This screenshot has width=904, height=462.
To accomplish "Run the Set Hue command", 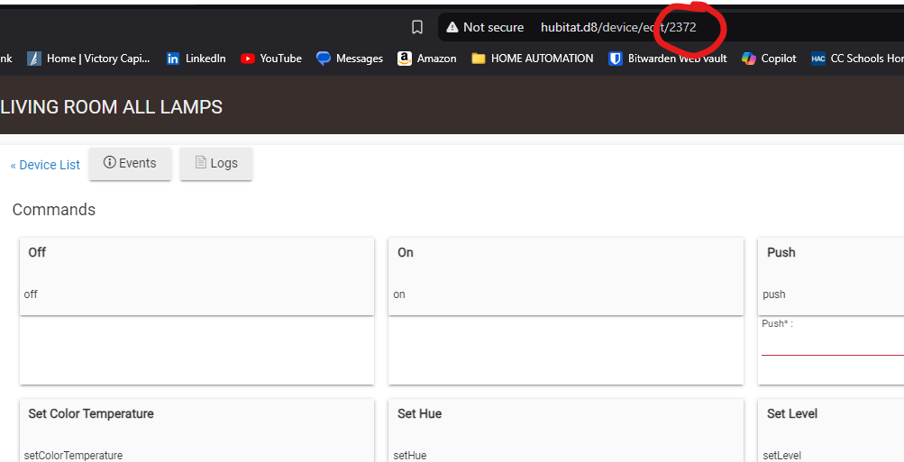I will 566,430.
